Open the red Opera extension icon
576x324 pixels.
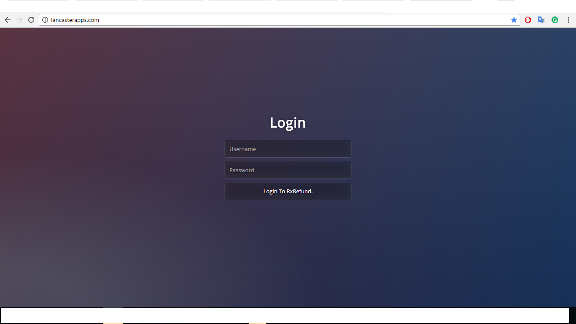click(528, 20)
